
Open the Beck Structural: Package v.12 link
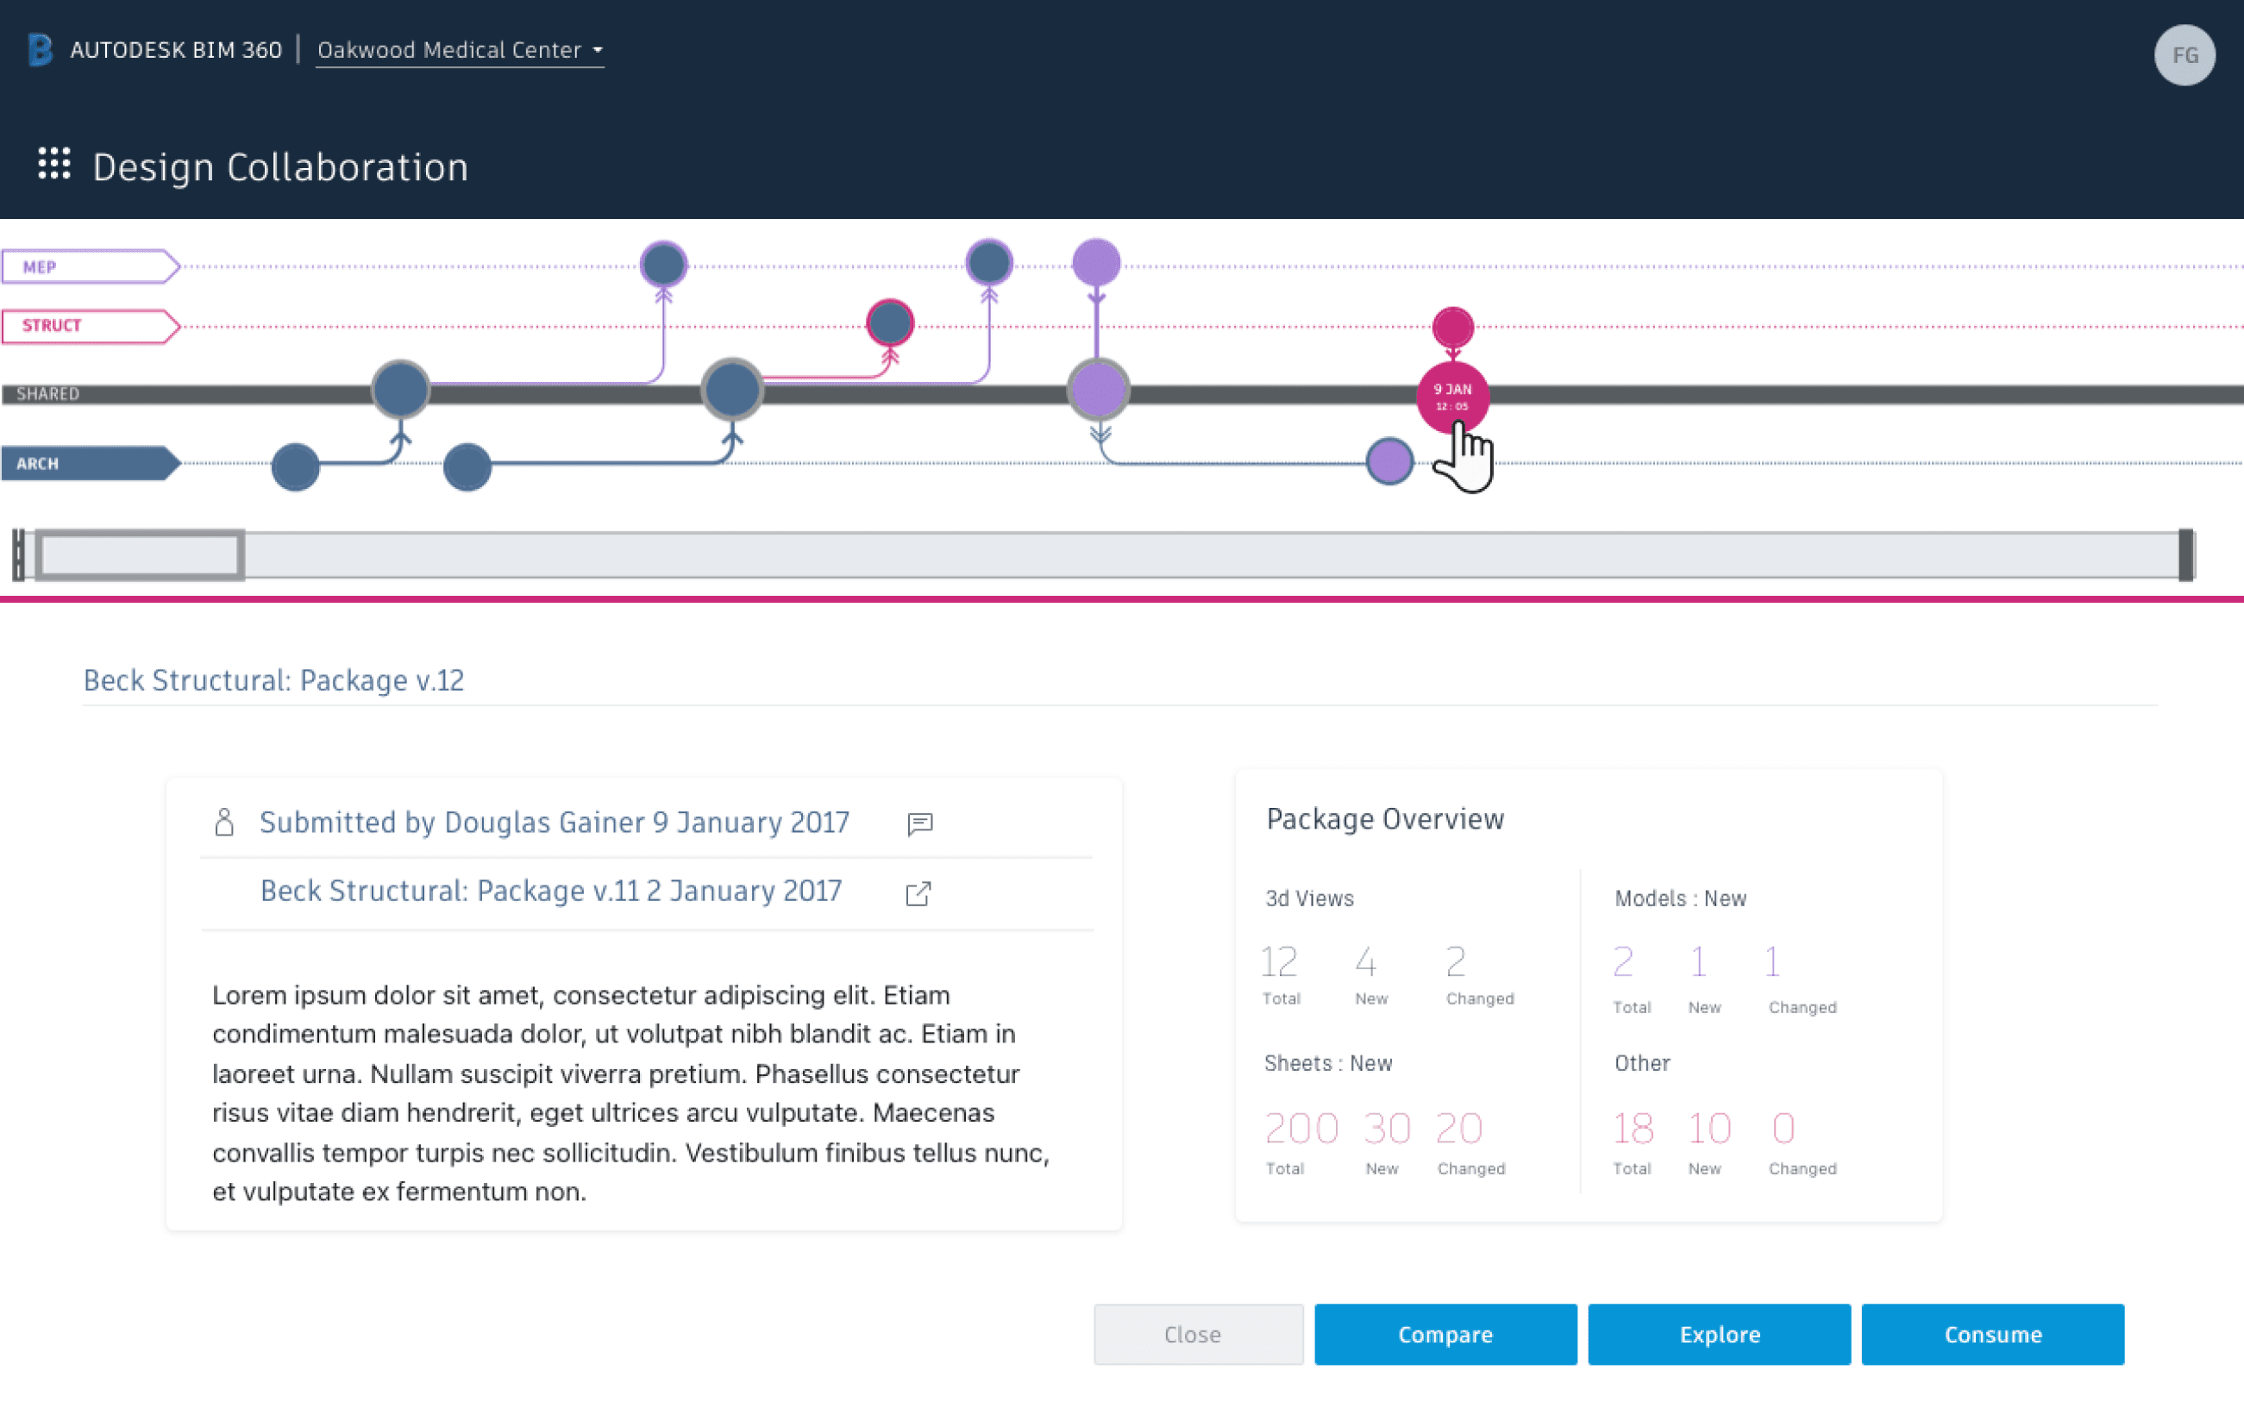(274, 679)
